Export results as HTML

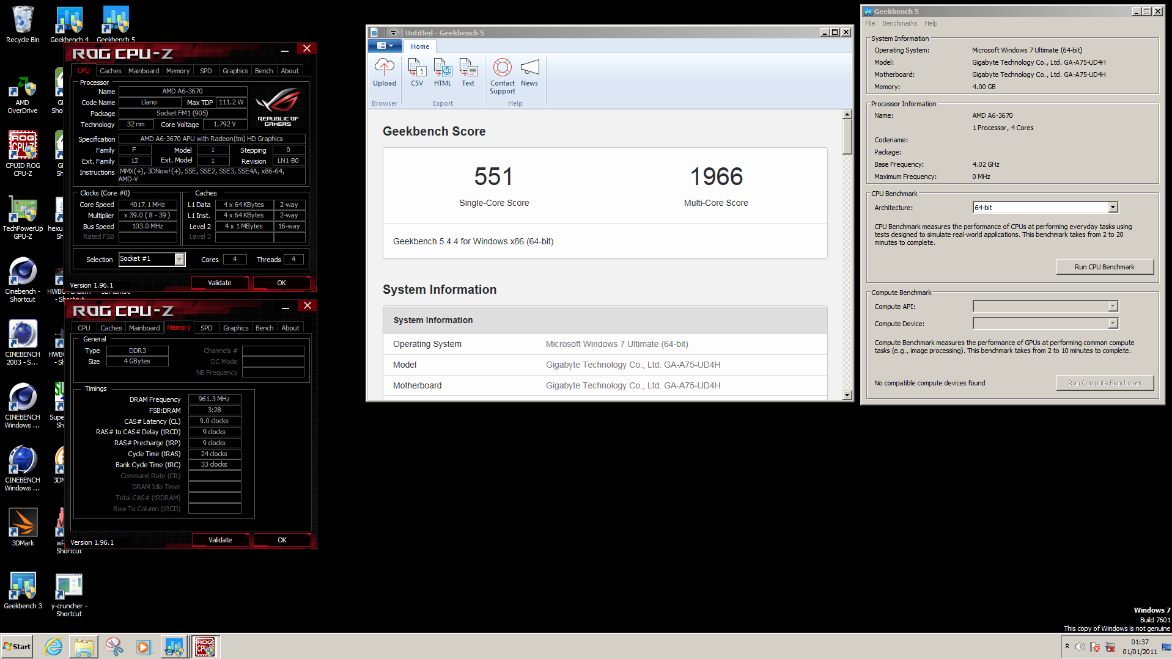[x=443, y=73]
